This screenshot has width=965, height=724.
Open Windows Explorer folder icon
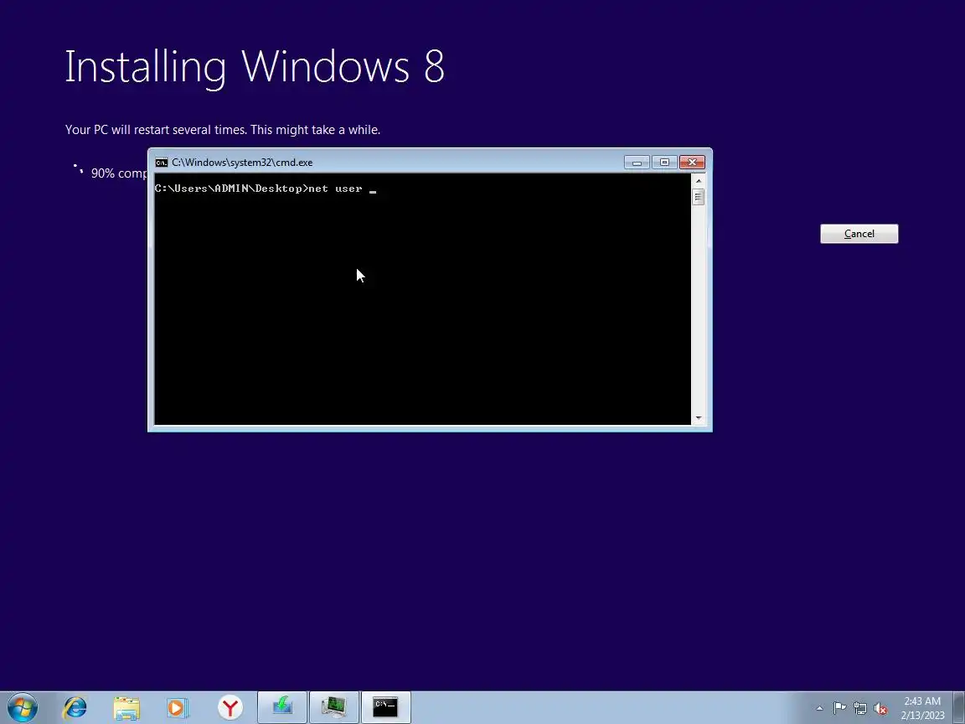(x=126, y=707)
